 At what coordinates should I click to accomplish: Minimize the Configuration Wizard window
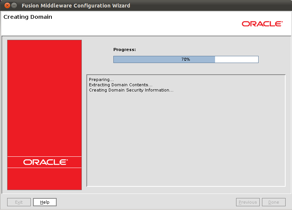point(14,6)
